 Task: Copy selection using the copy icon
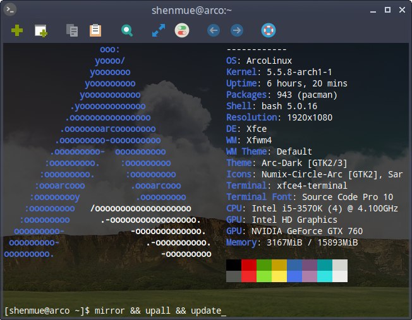coord(72,30)
